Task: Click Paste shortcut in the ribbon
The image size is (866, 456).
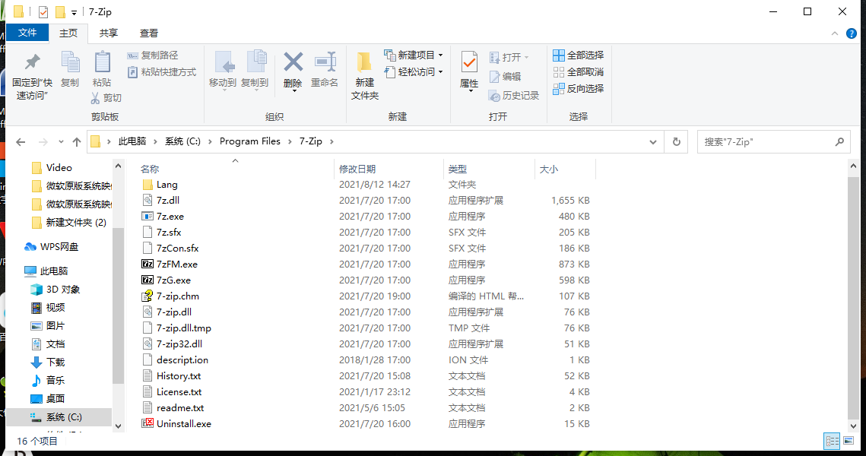Action: (x=162, y=72)
